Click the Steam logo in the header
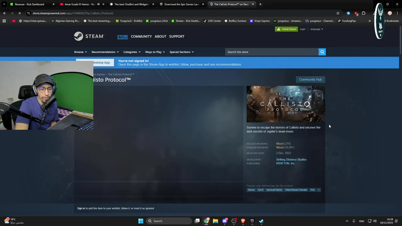This screenshot has height=226, width=402. pos(89,36)
